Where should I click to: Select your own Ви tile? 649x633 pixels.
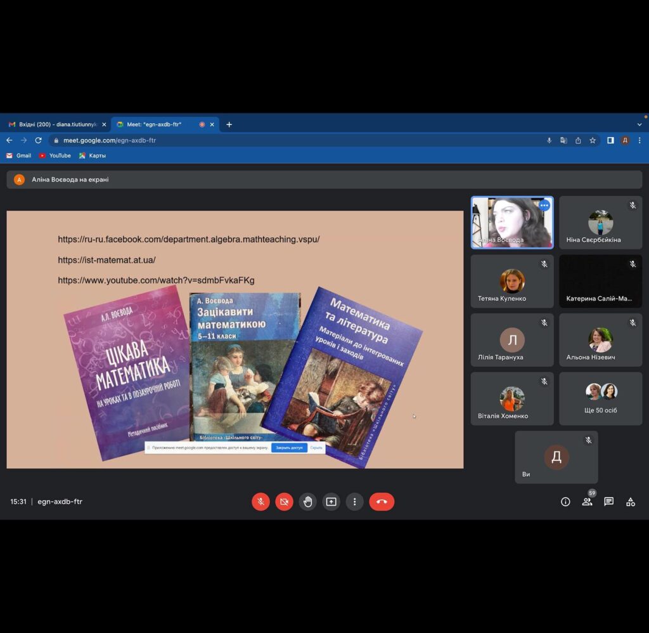(x=556, y=457)
